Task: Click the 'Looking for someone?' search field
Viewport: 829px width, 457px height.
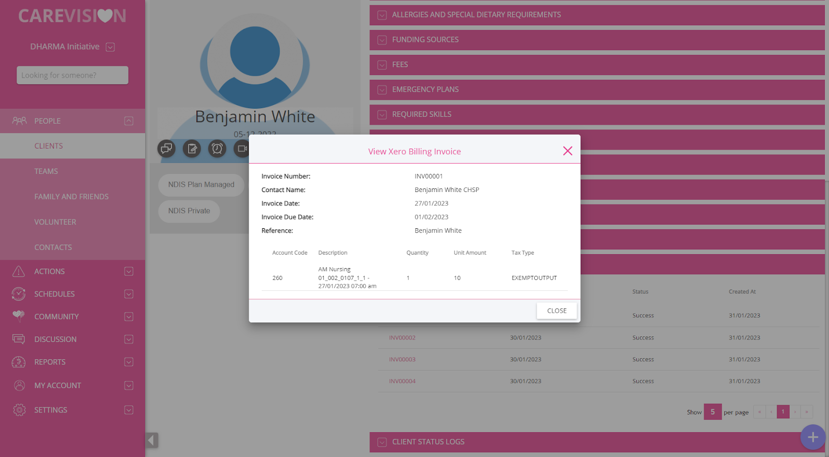Action: point(73,75)
